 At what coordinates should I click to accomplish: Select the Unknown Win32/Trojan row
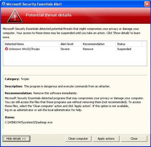(75, 49)
